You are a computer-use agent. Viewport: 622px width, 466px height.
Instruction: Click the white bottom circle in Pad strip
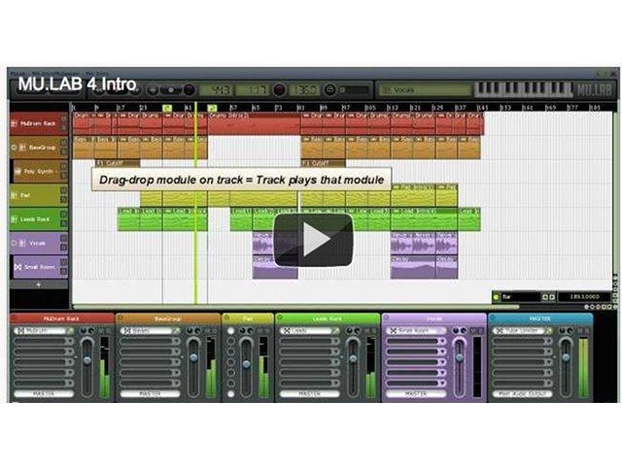[x=230, y=394]
